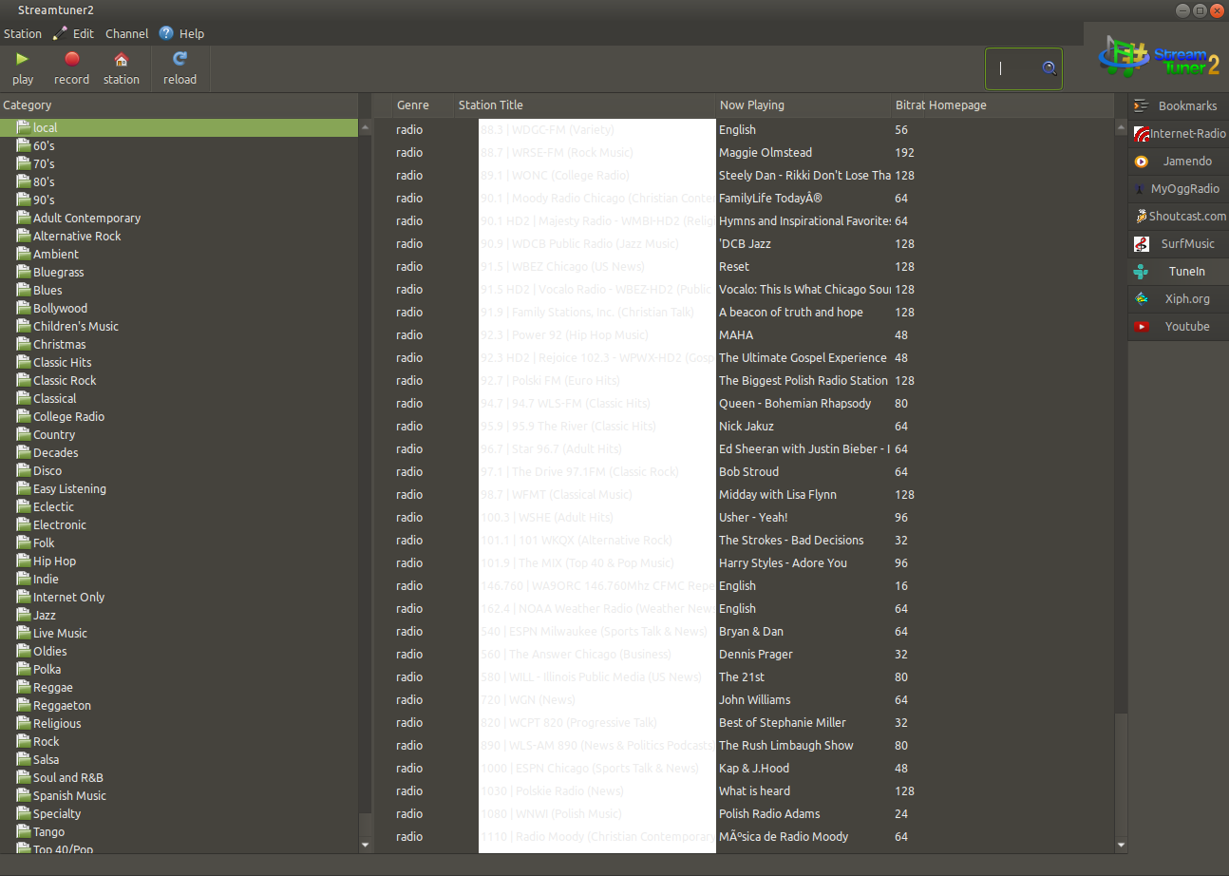
Task: Select the Jazz category folder
Action: click(x=45, y=616)
